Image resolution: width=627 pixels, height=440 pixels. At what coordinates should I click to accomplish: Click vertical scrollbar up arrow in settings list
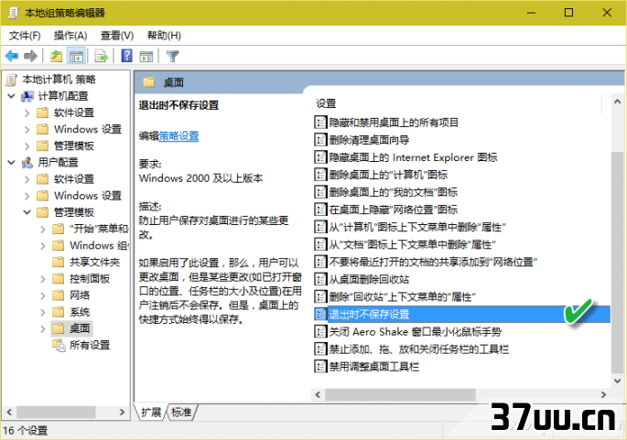point(617,102)
